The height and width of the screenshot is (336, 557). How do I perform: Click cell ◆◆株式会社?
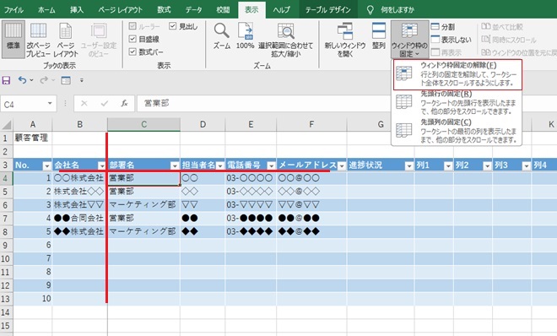[79, 231]
